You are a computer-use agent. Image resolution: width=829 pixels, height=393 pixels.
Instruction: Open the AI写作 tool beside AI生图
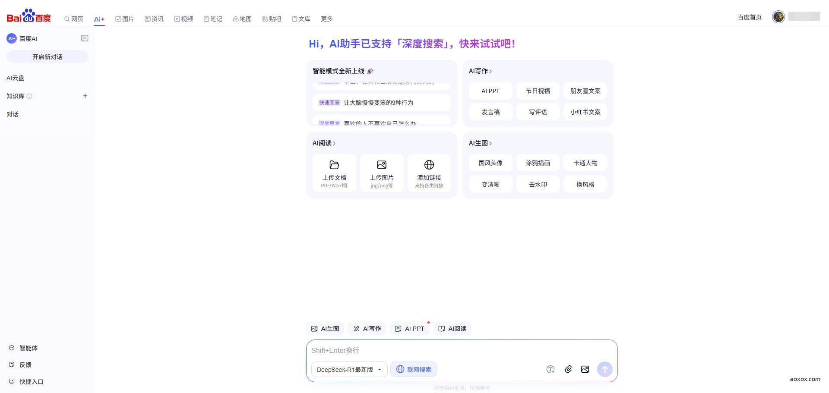click(367, 328)
